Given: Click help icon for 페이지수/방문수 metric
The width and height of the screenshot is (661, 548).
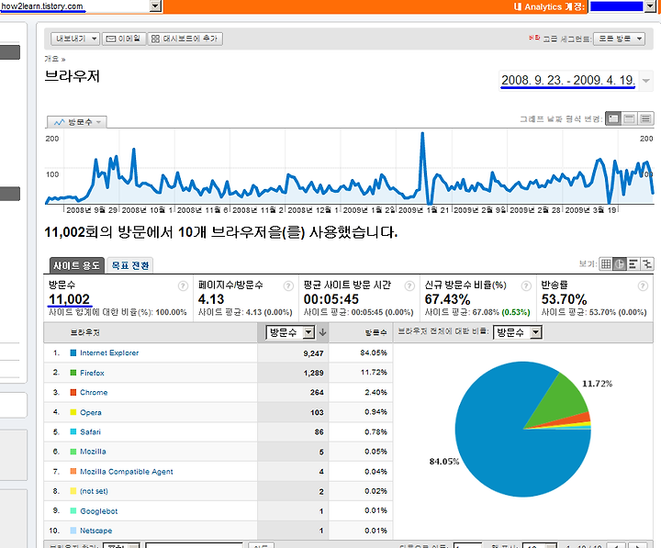Looking at the screenshot, I should click(x=288, y=285).
